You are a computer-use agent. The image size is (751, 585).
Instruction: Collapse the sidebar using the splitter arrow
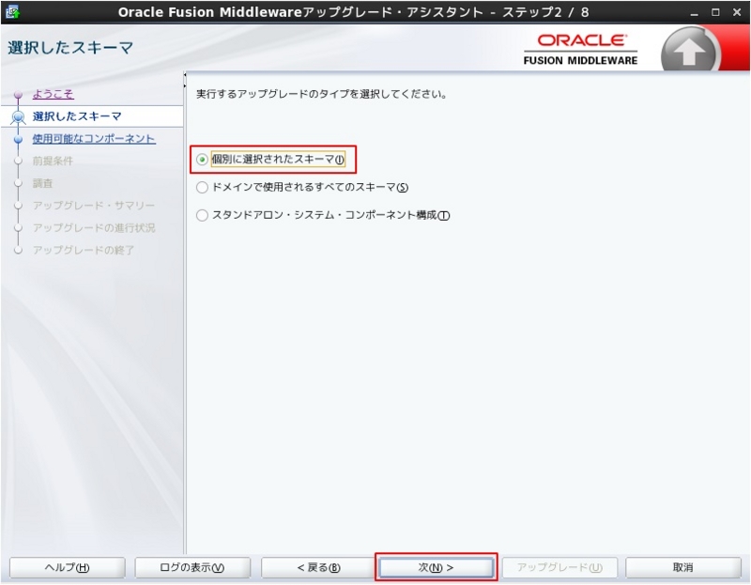tap(185, 75)
